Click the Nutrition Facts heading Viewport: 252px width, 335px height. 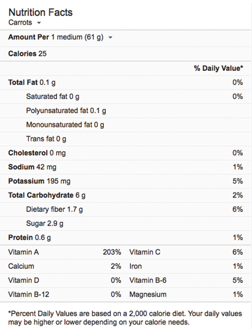(40, 12)
